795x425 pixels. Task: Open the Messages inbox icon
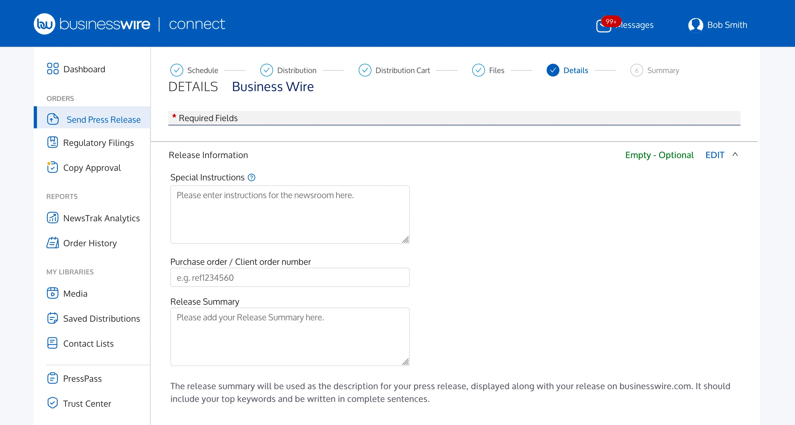(603, 26)
